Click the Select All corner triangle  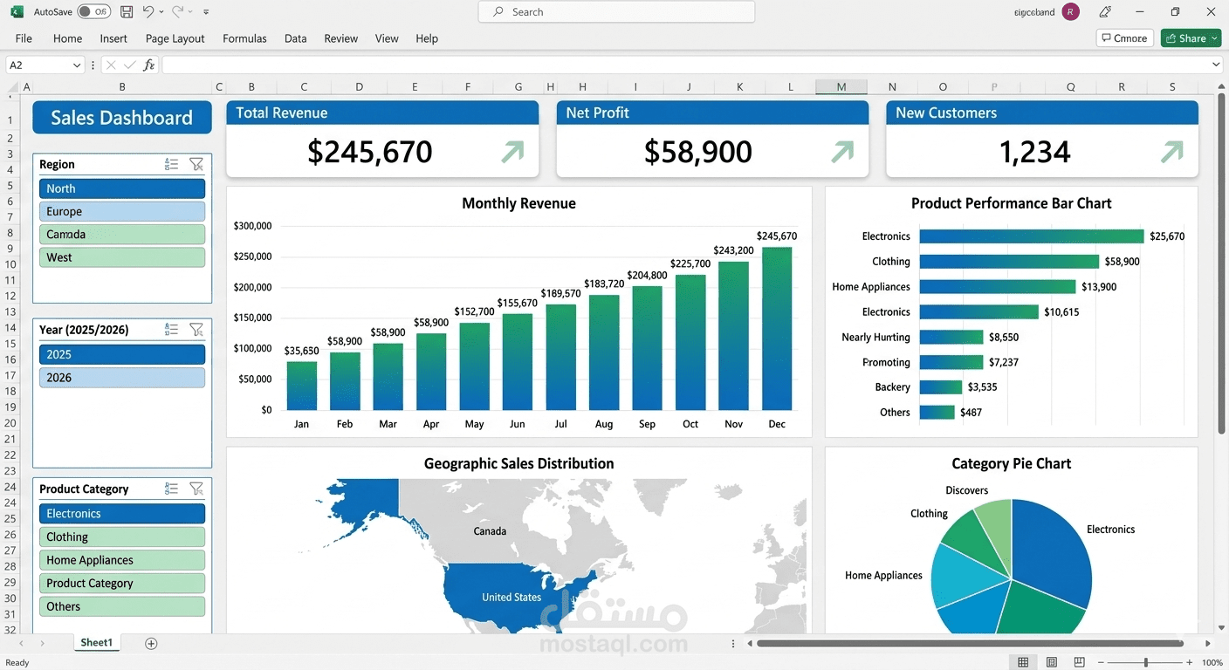click(x=11, y=87)
